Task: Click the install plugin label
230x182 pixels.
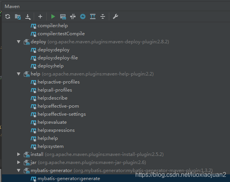Action: point(37,154)
